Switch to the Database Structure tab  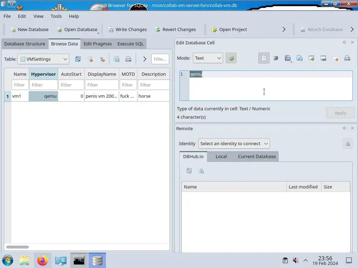(x=25, y=44)
